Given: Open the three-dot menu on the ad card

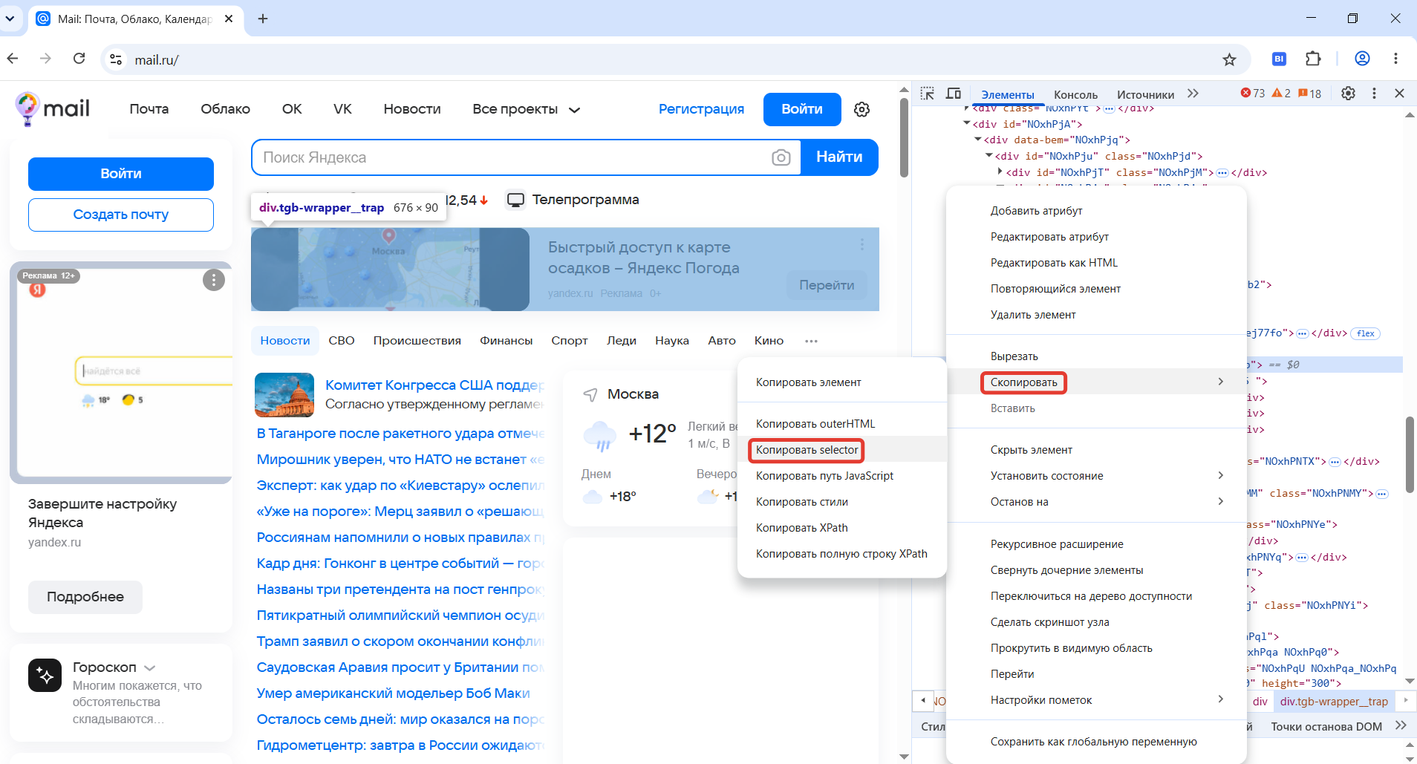Looking at the screenshot, I should point(214,280).
